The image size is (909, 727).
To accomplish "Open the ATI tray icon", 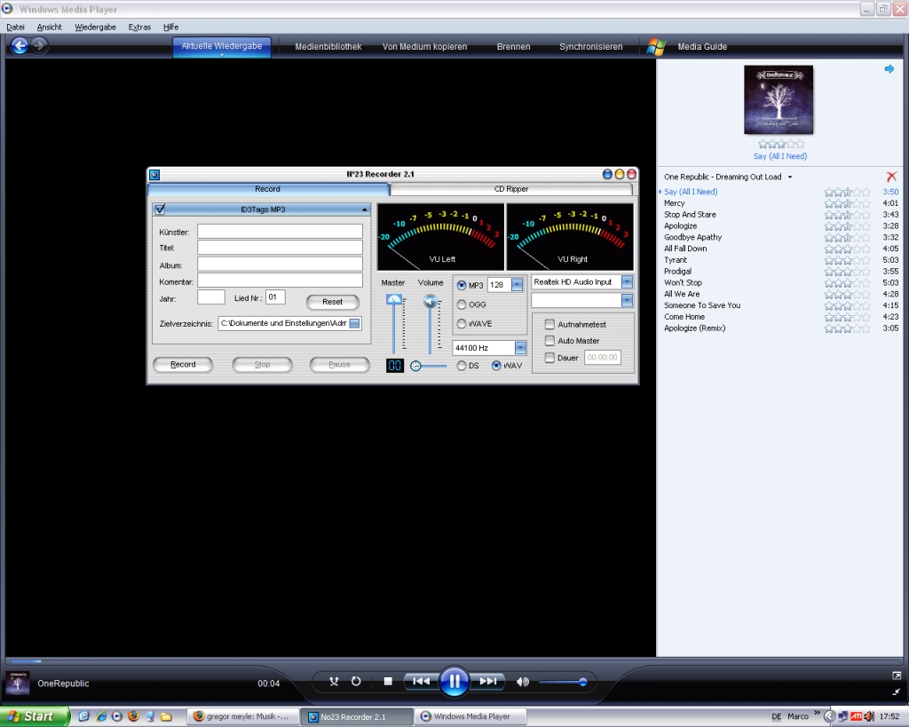I will click(x=857, y=716).
